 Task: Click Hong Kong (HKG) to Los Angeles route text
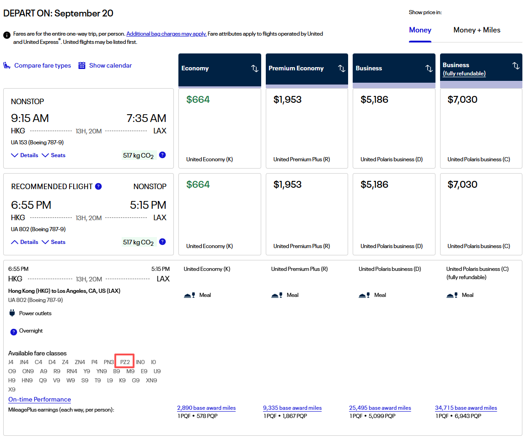coord(64,291)
